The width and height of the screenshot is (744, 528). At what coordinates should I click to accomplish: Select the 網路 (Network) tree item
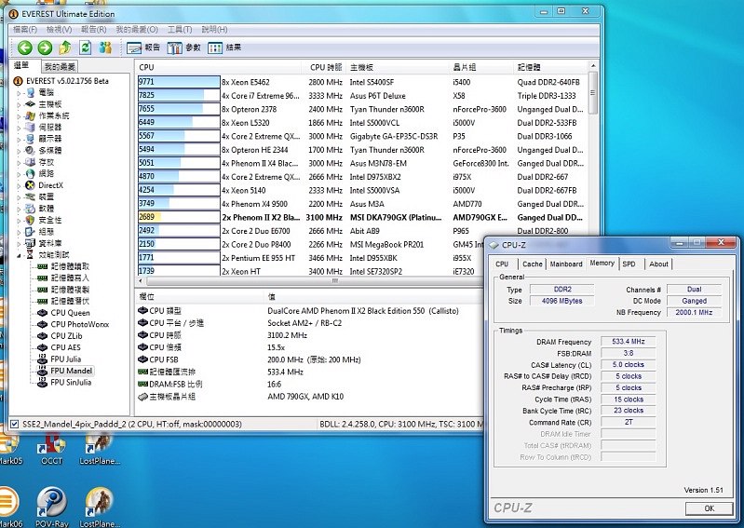click(46, 173)
